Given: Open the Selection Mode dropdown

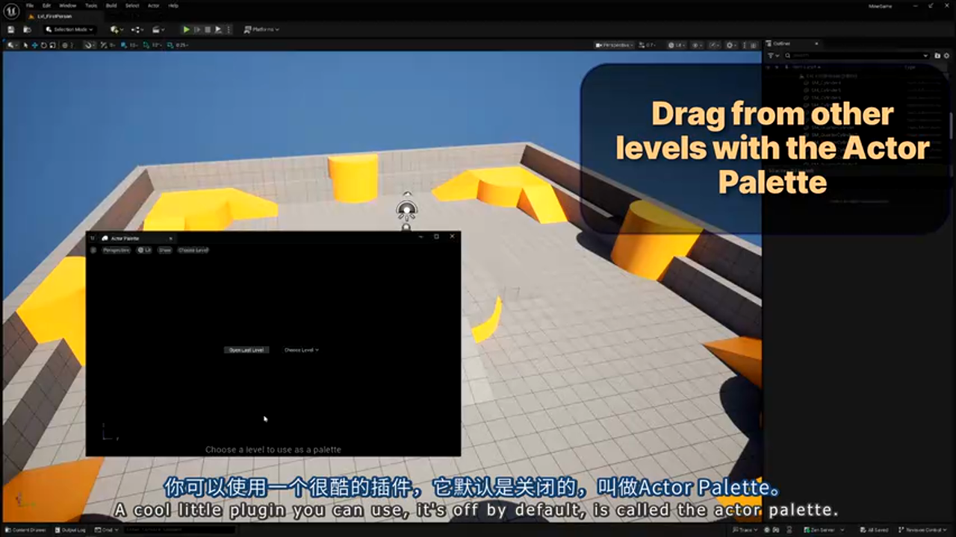Looking at the screenshot, I should (69, 30).
